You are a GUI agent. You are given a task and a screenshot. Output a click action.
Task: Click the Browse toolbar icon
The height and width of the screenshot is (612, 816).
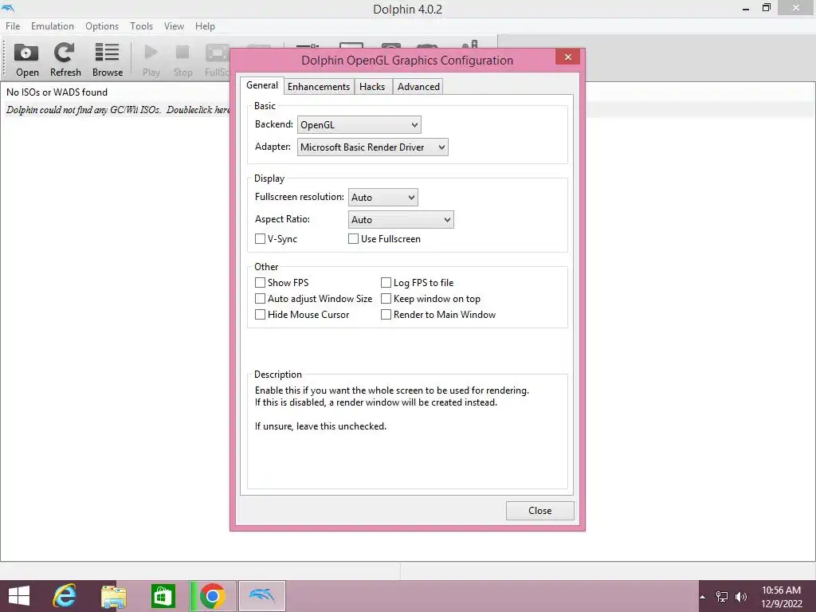point(108,59)
